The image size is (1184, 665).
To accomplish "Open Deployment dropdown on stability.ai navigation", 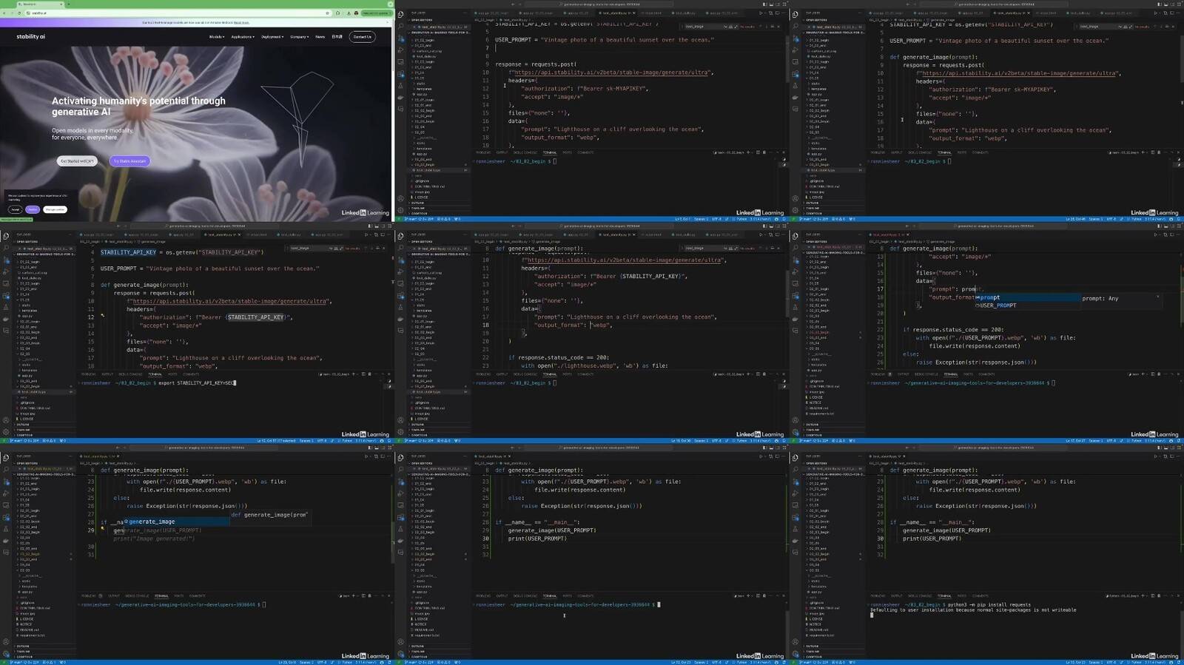I will (x=272, y=37).
